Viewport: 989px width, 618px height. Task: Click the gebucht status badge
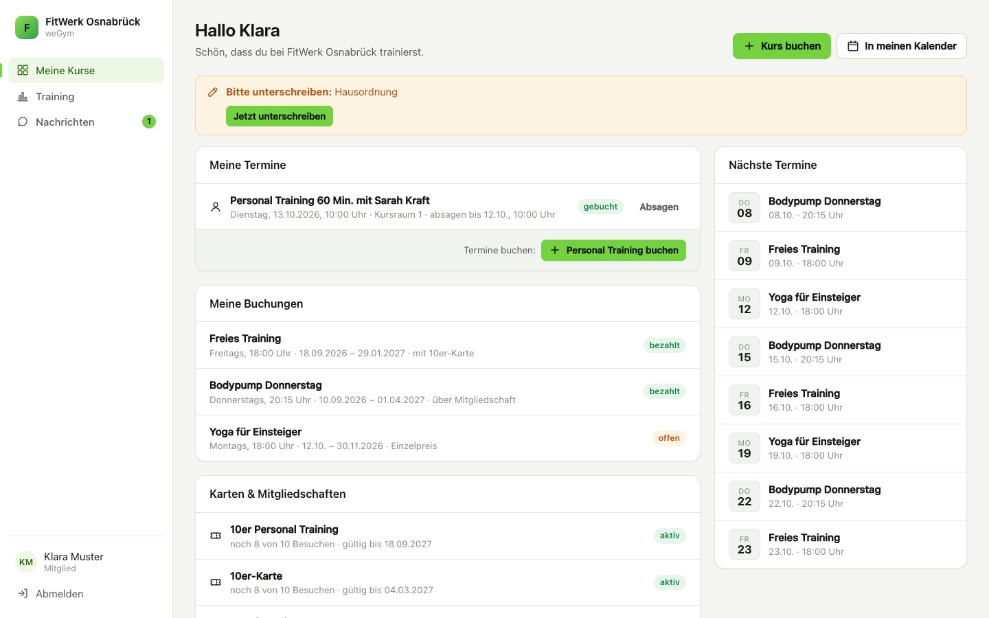tap(600, 207)
